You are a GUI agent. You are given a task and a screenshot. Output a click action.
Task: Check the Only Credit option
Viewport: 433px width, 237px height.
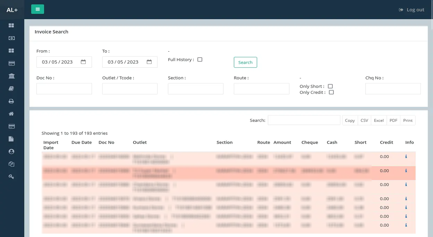click(331, 92)
